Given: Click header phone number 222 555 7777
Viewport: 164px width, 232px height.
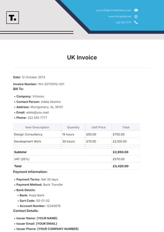Looking at the screenshot, I should coord(123,22).
